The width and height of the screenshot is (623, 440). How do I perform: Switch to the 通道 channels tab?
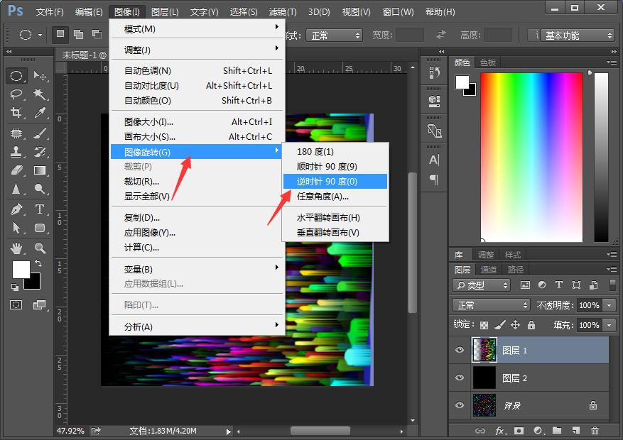[x=489, y=270]
